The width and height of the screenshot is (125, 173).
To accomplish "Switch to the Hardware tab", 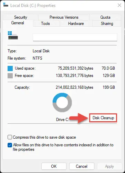I will [76, 24].
